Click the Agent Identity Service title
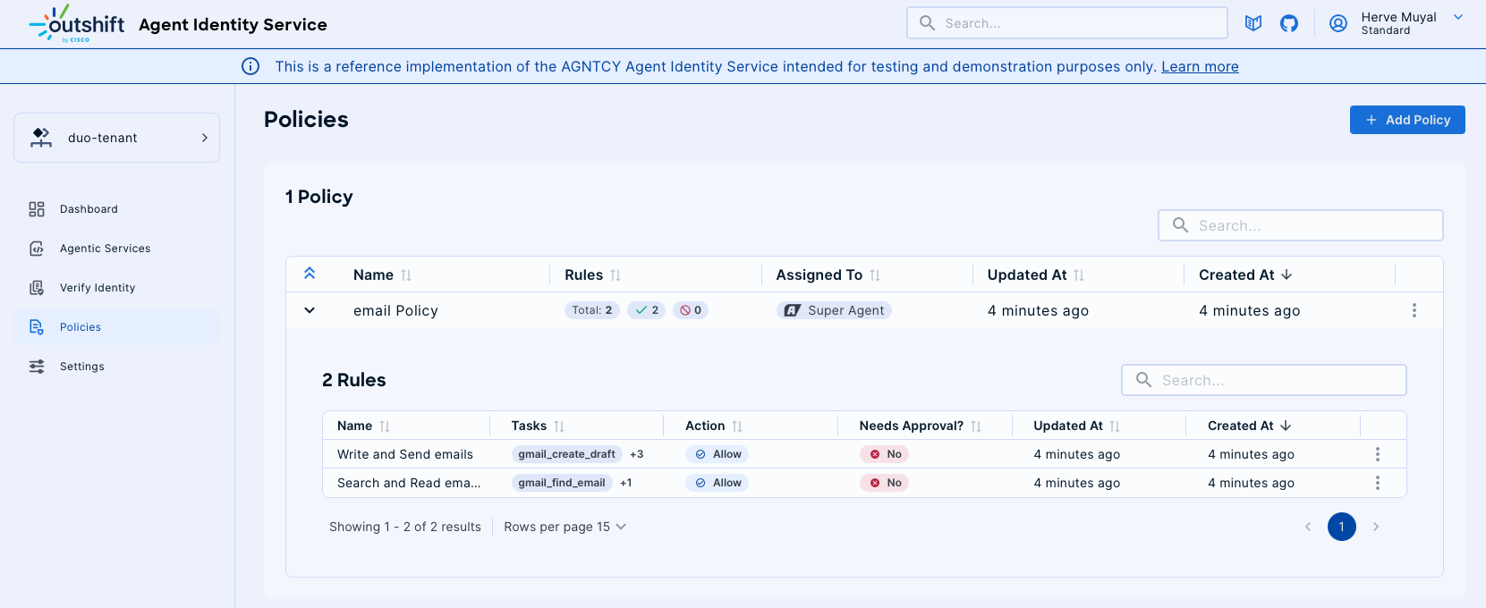The image size is (1486, 608). click(x=233, y=24)
